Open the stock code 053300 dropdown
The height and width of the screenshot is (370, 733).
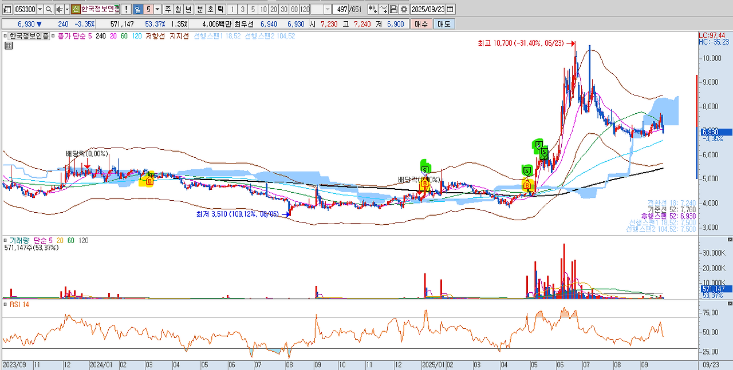coord(40,9)
